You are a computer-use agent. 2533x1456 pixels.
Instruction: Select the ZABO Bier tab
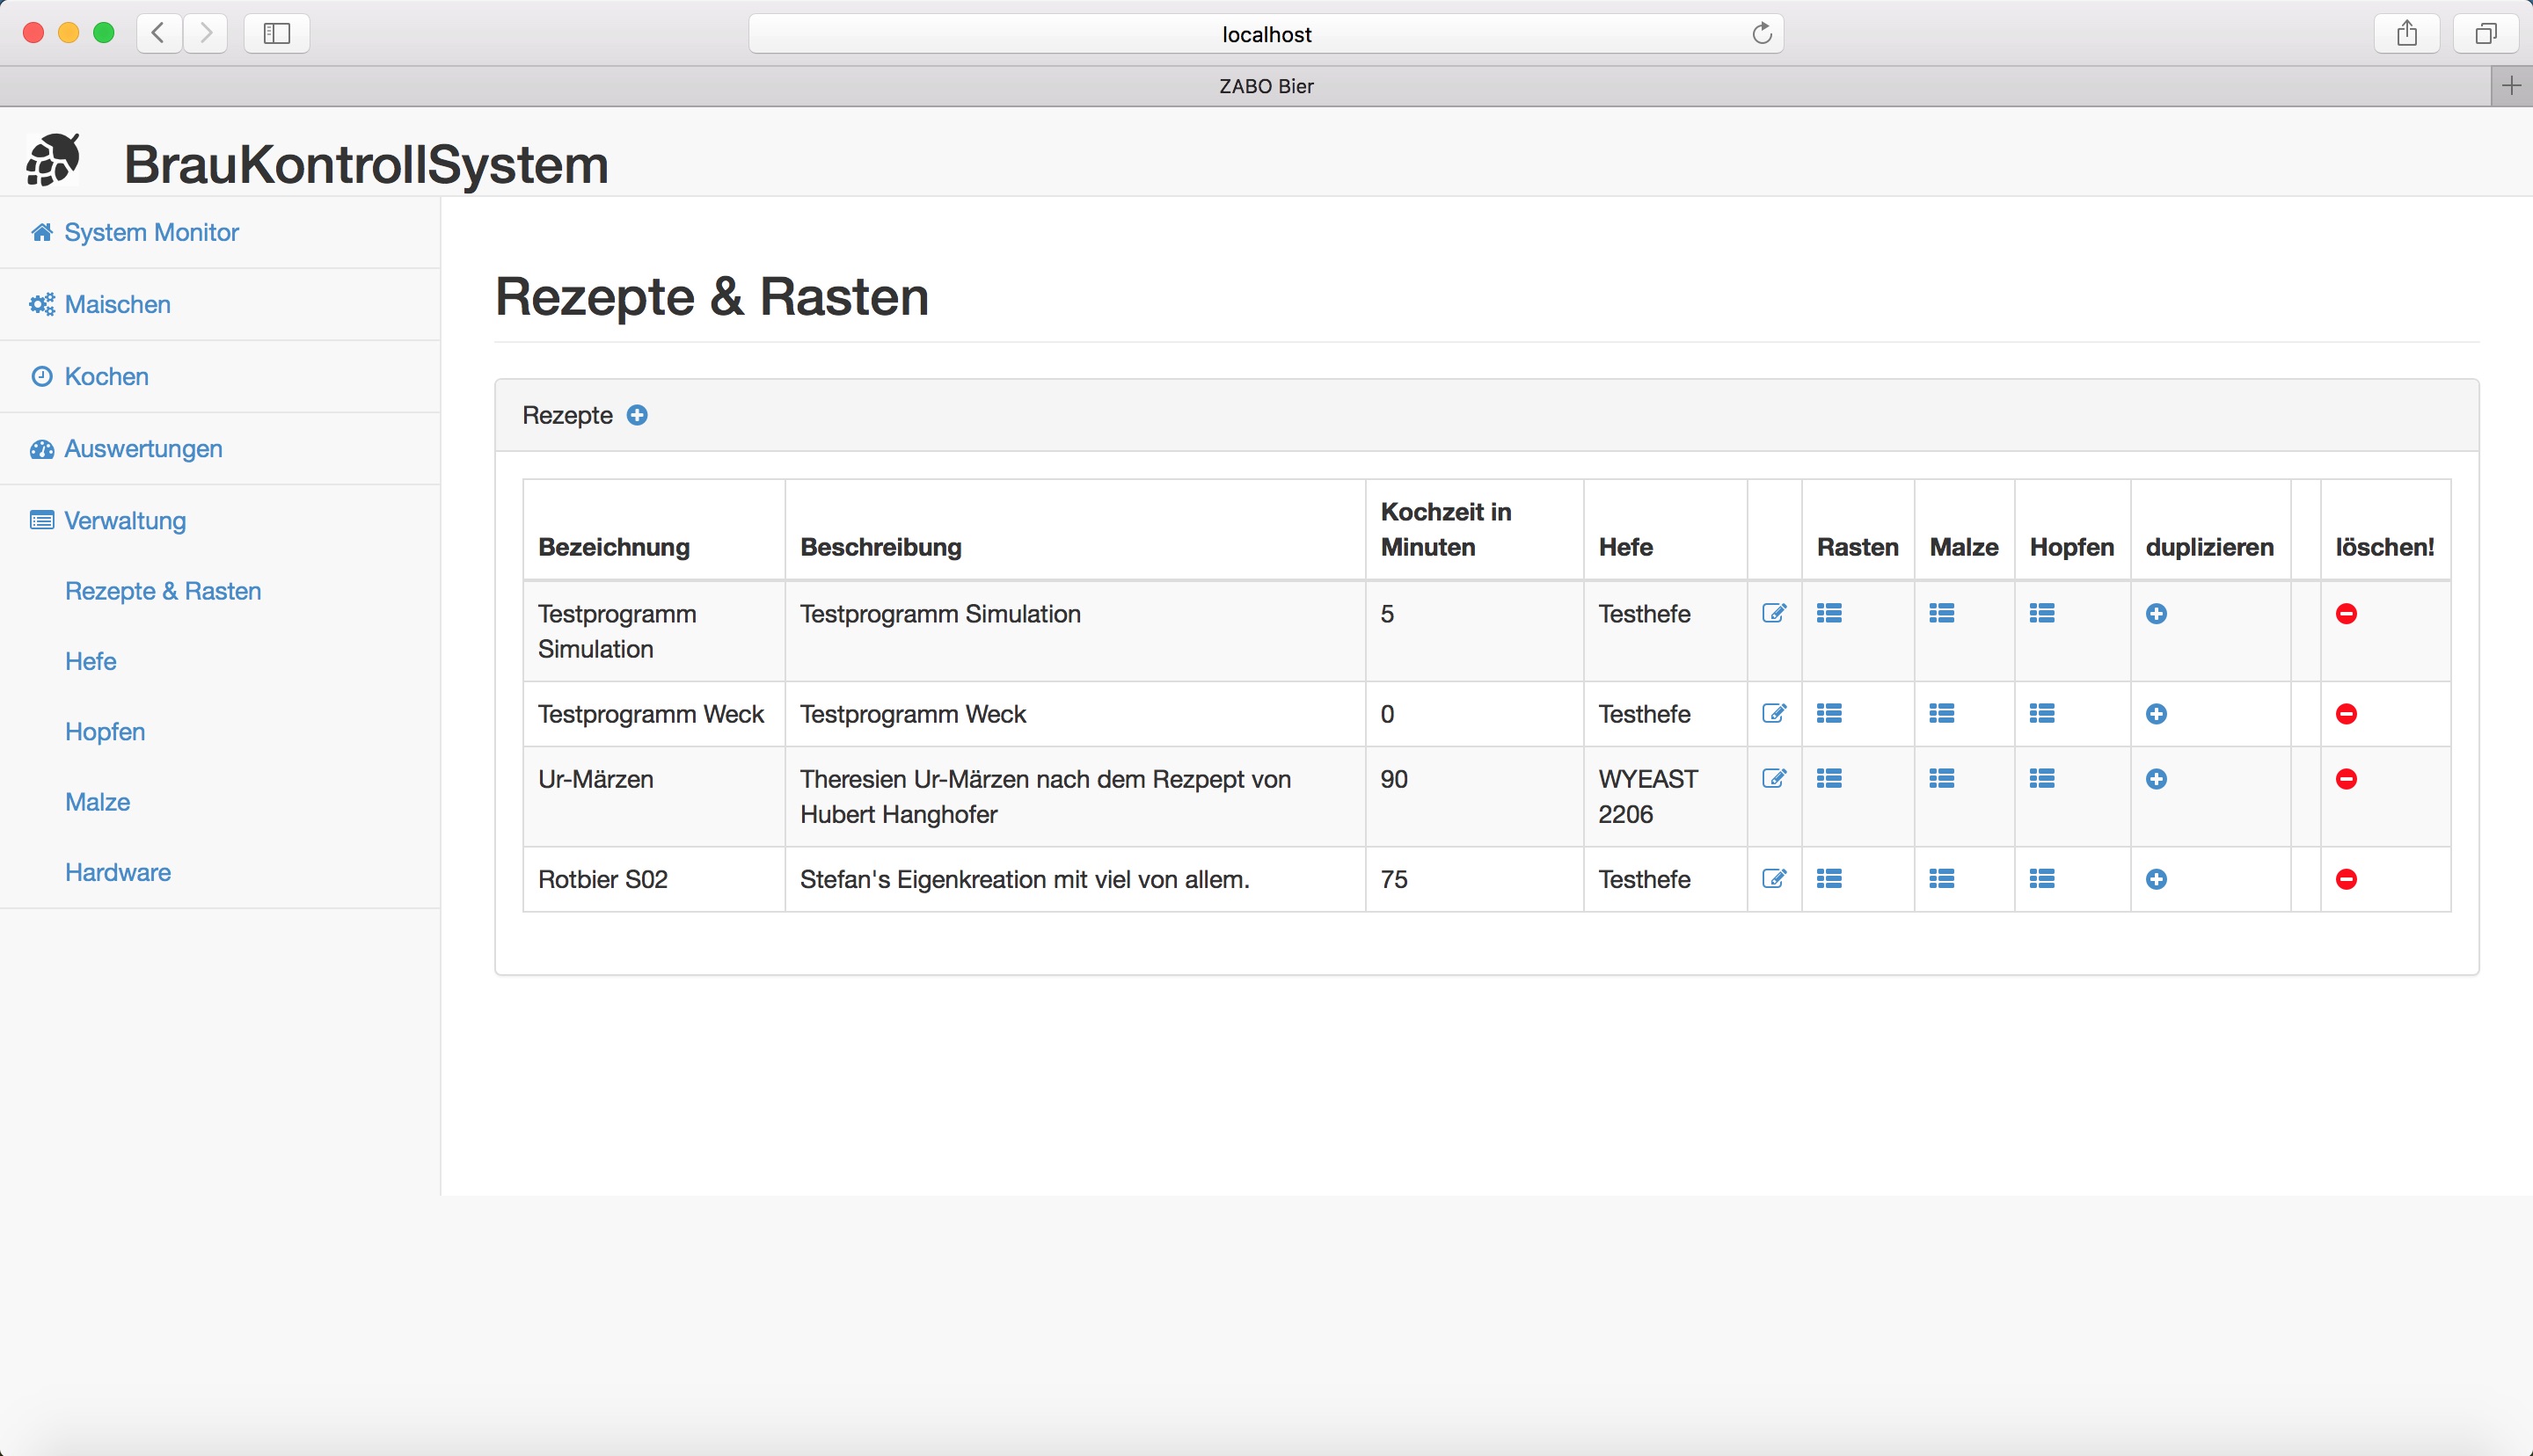(1245, 86)
